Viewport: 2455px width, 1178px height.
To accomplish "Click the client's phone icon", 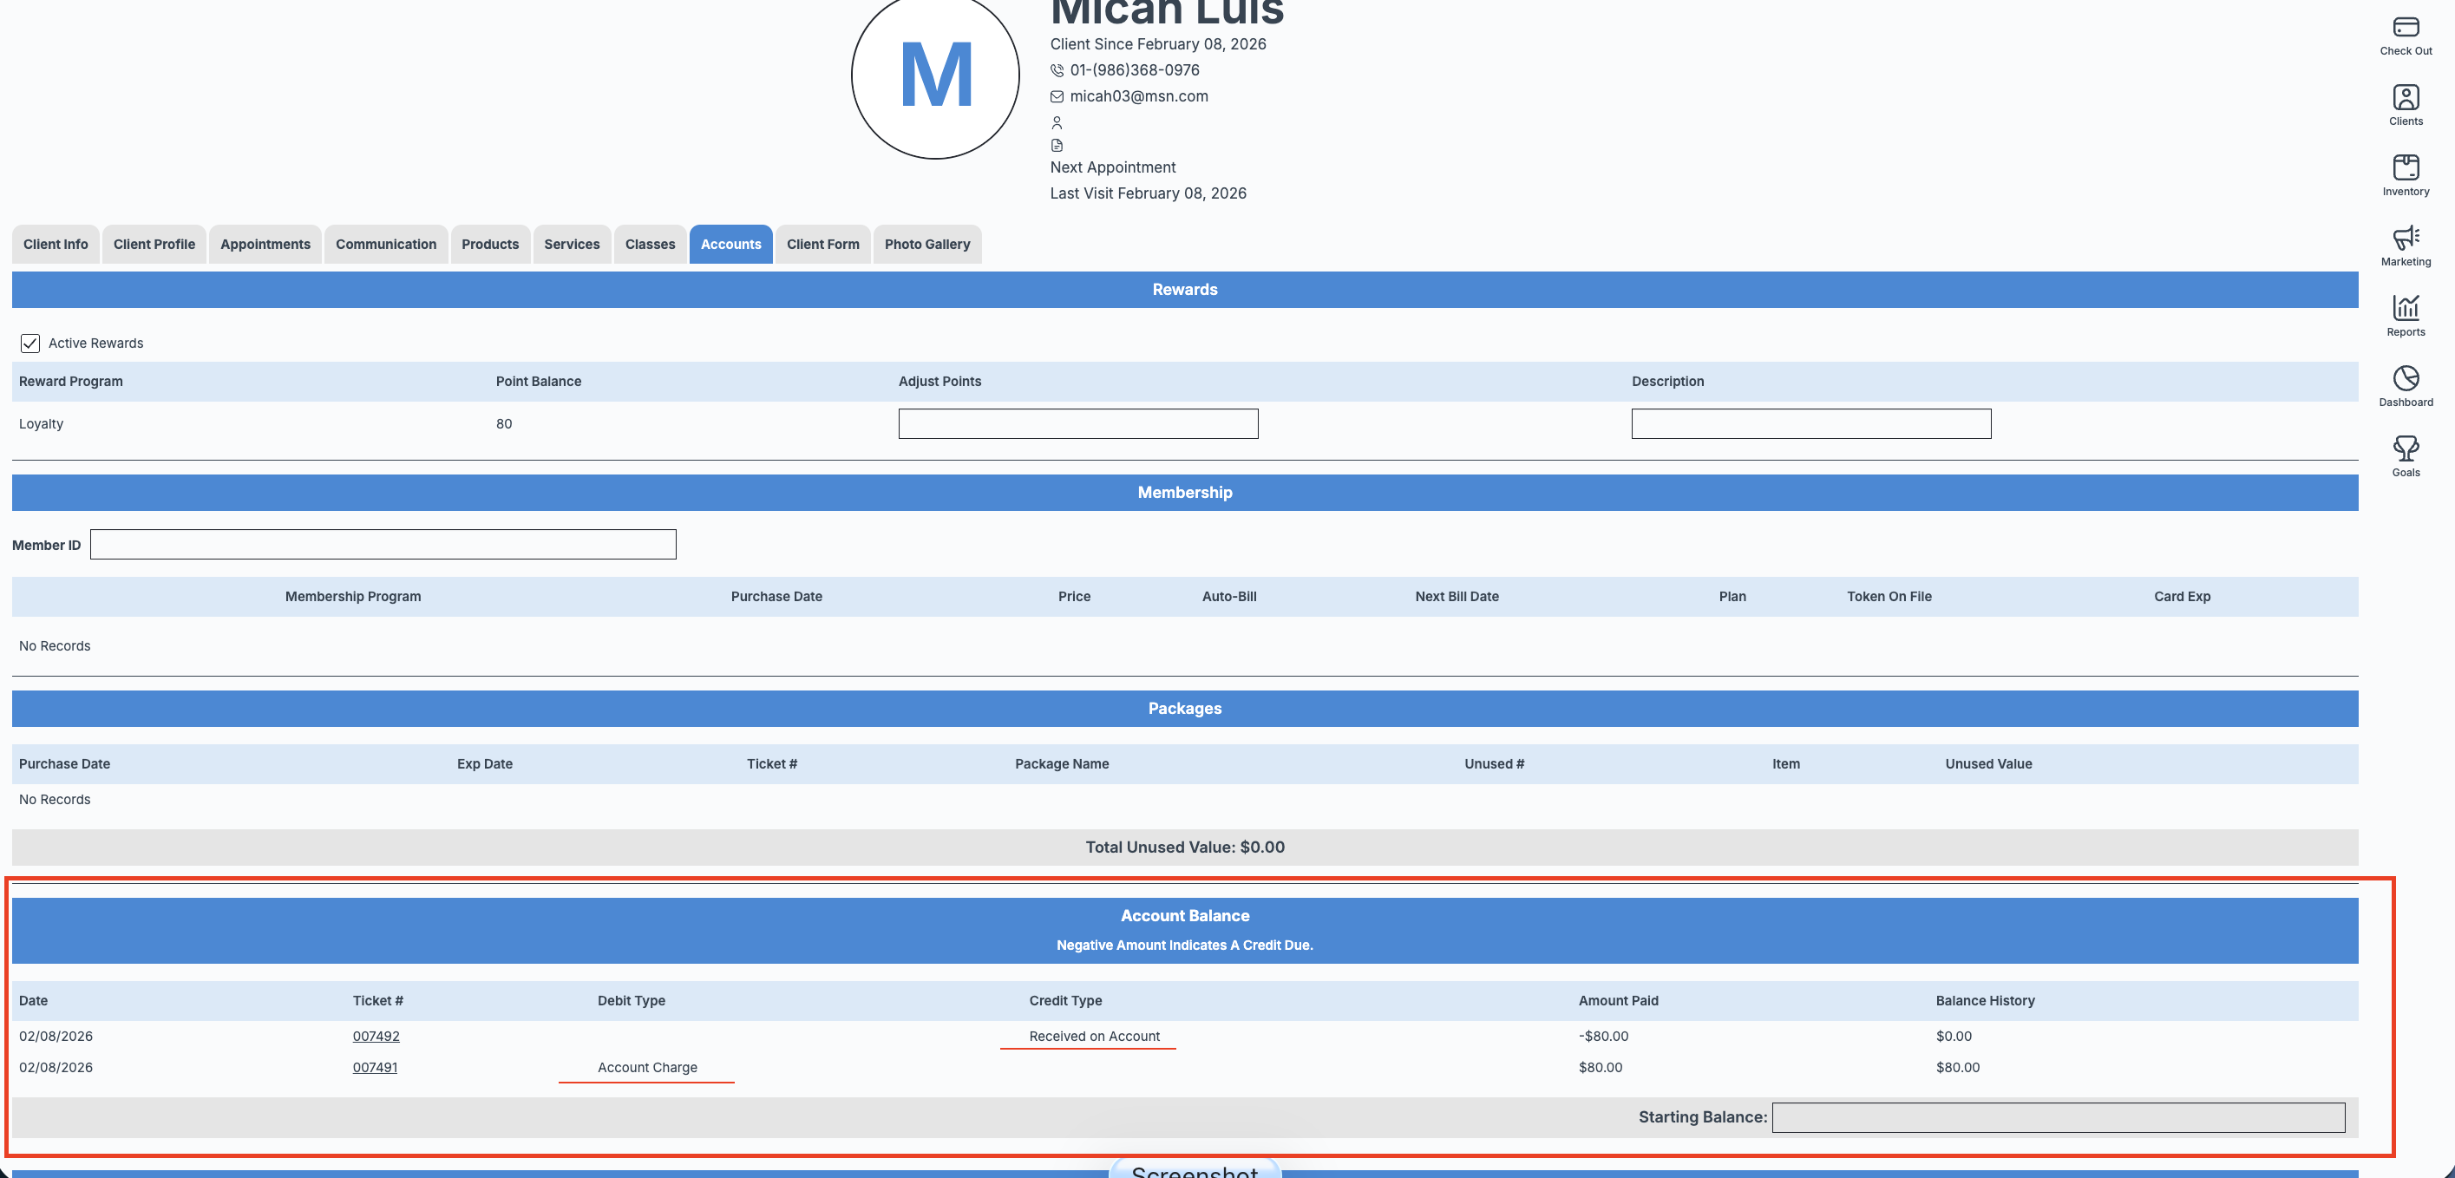I will click(x=1056, y=70).
